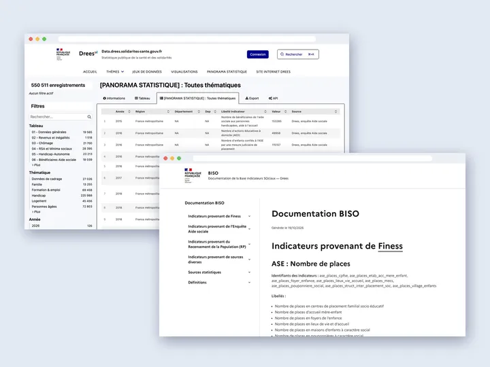Viewport: 490px width, 367px height.
Task: Select row 1 value 153285 cell
Action: point(276,121)
